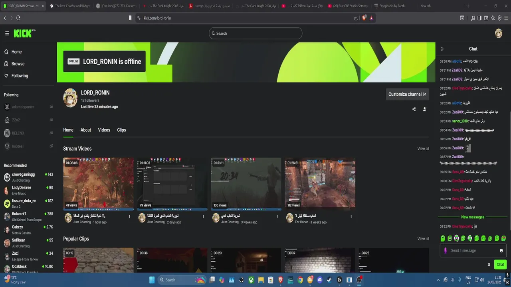Open the new tab plus button
This screenshot has width=511, height=287.
[468, 6]
